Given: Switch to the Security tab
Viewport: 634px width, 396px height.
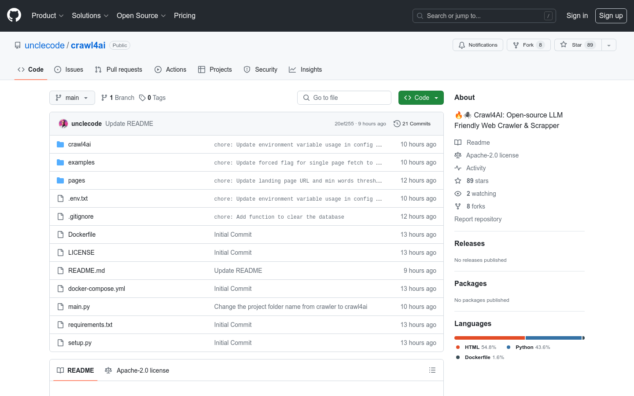Looking at the screenshot, I should (261, 70).
